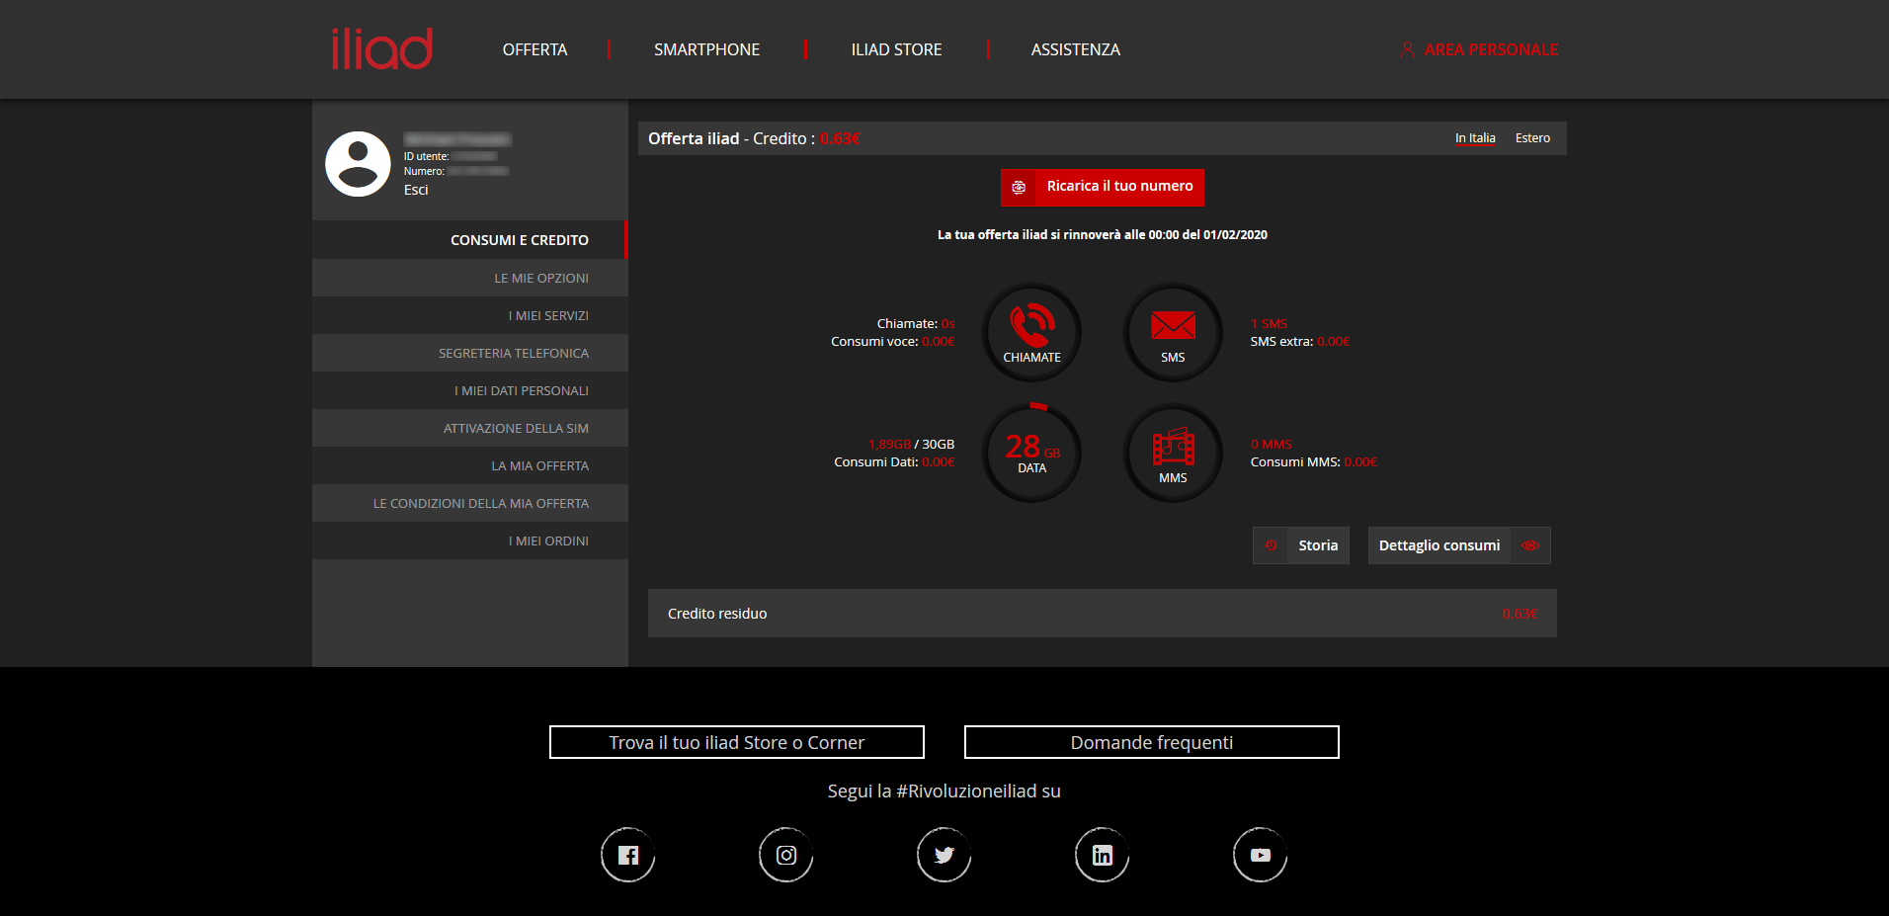Click the iliad logo
This screenshot has width=1889, height=916.
382,48
